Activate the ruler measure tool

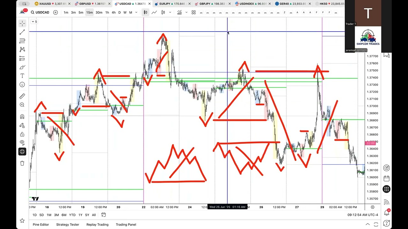click(x=22, y=96)
